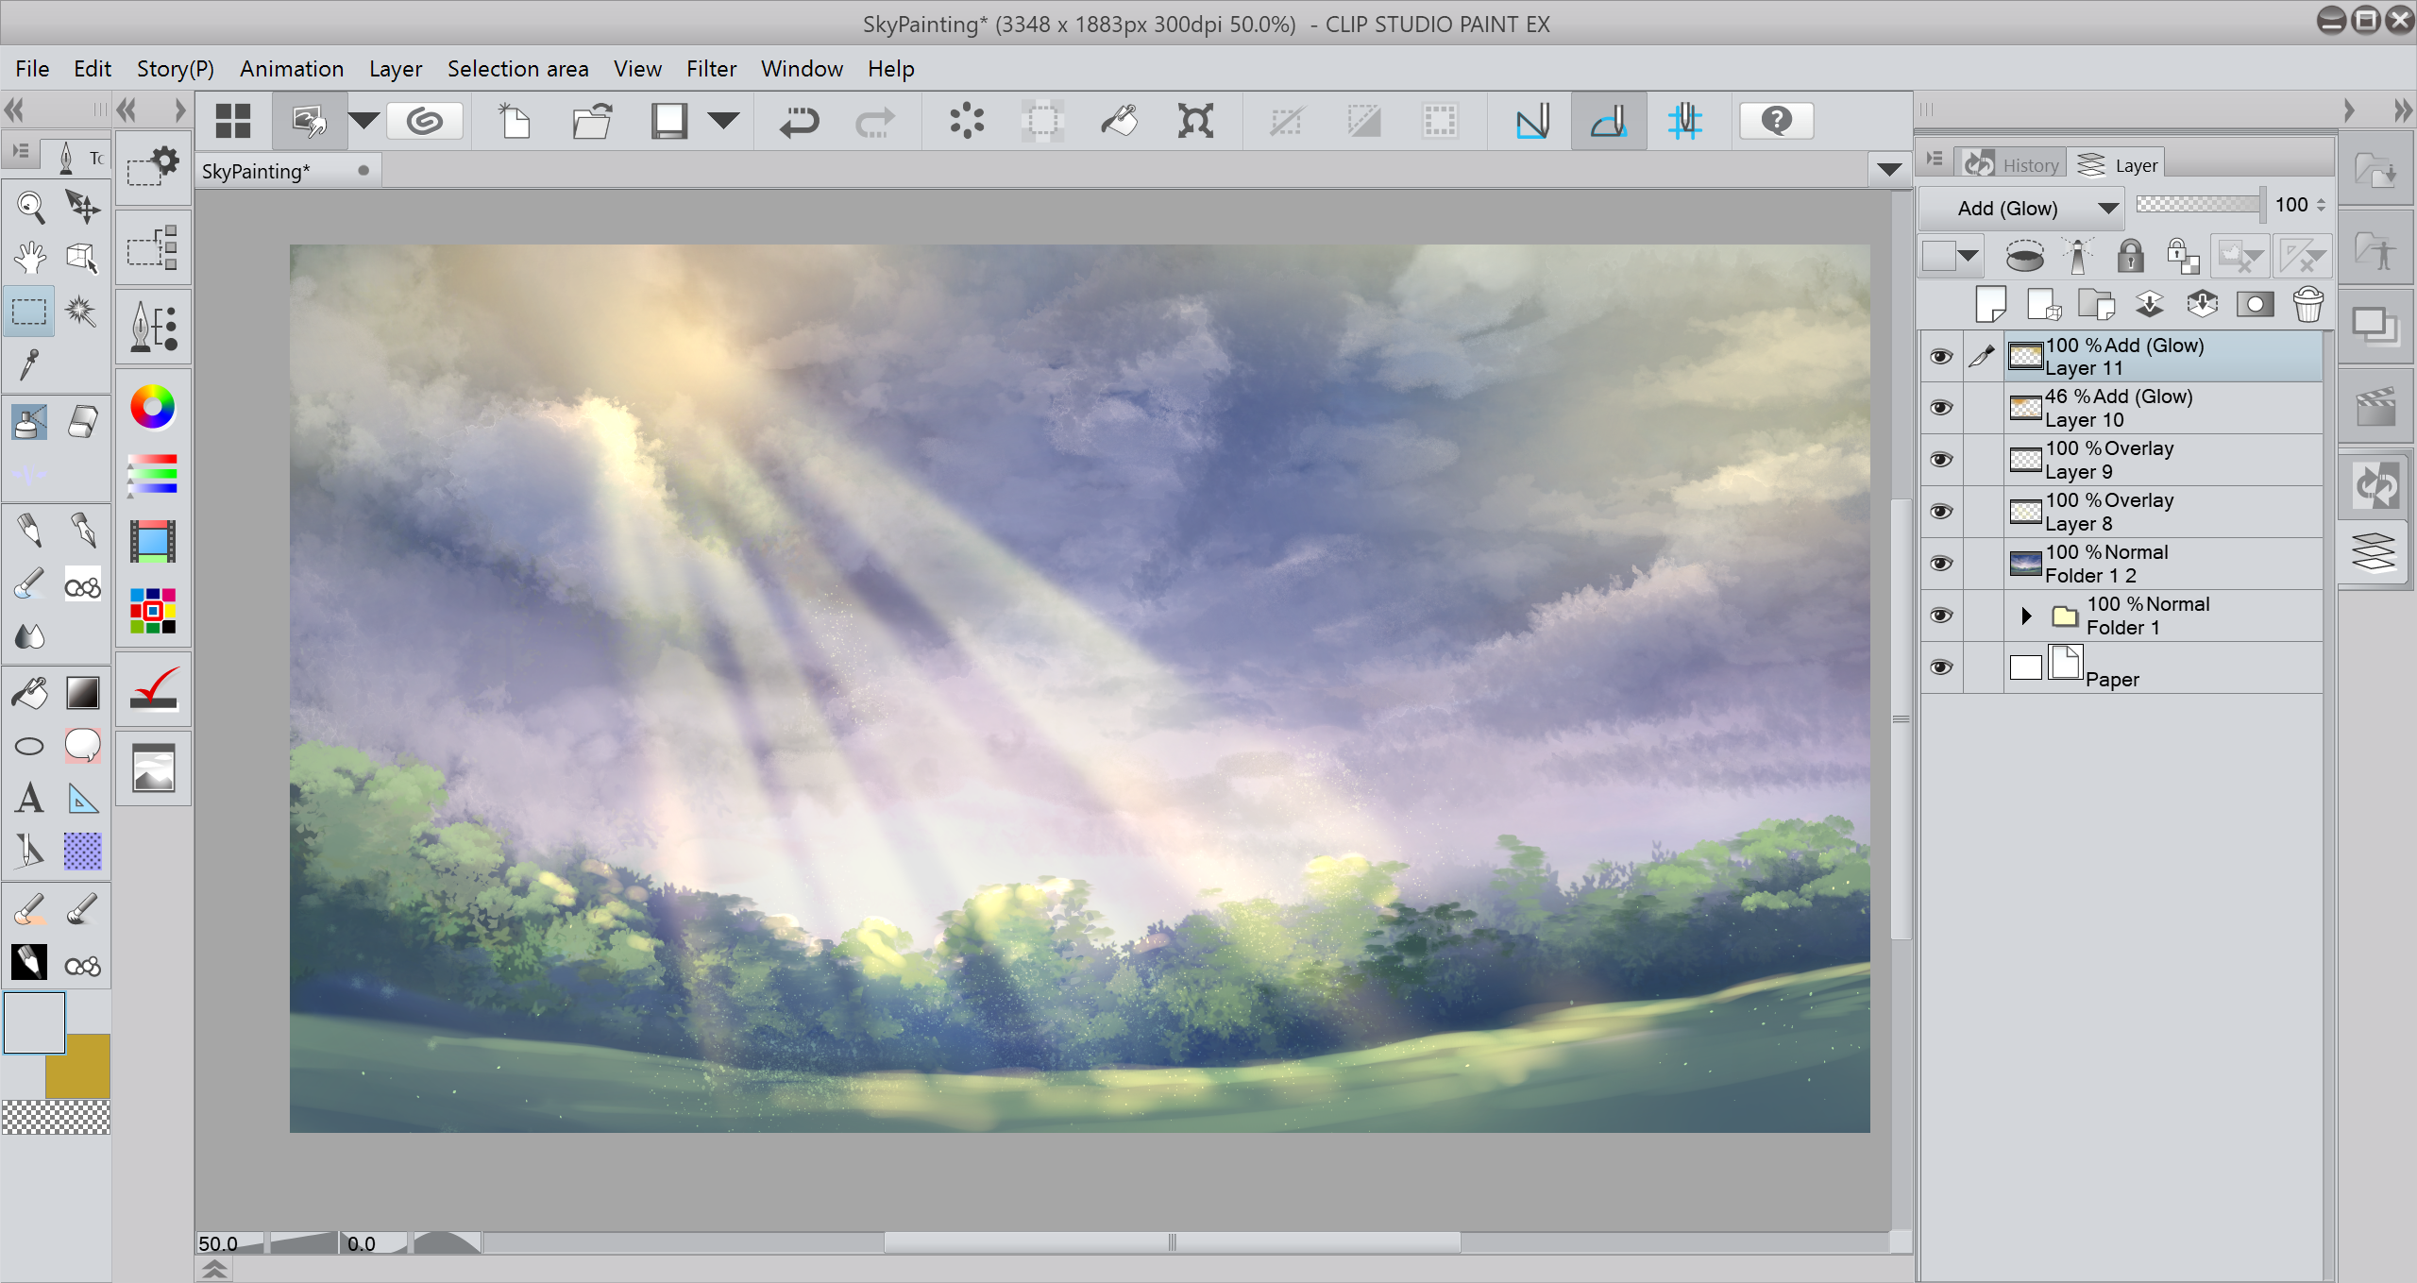The image size is (2417, 1283).
Task: Open the Add (Glow) blending mode dropdown
Action: pos(2022,208)
